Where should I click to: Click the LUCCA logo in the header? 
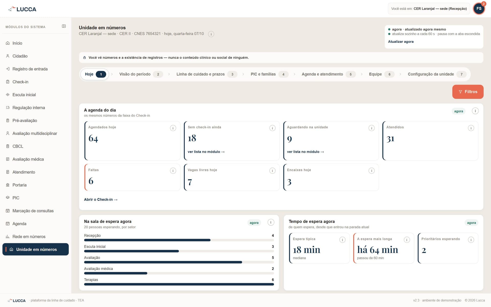click(22, 9)
